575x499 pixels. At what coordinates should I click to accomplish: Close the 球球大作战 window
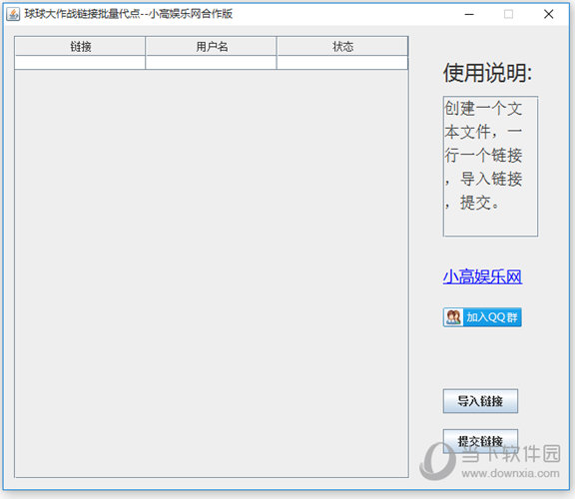tap(549, 14)
